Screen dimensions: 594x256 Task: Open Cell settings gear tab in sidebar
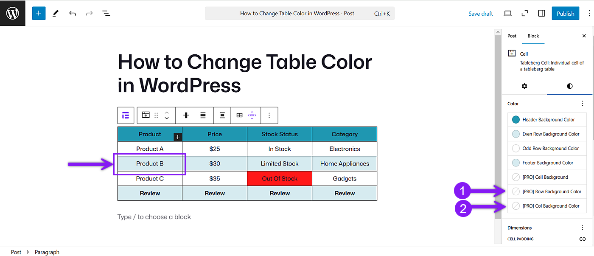pos(524,86)
